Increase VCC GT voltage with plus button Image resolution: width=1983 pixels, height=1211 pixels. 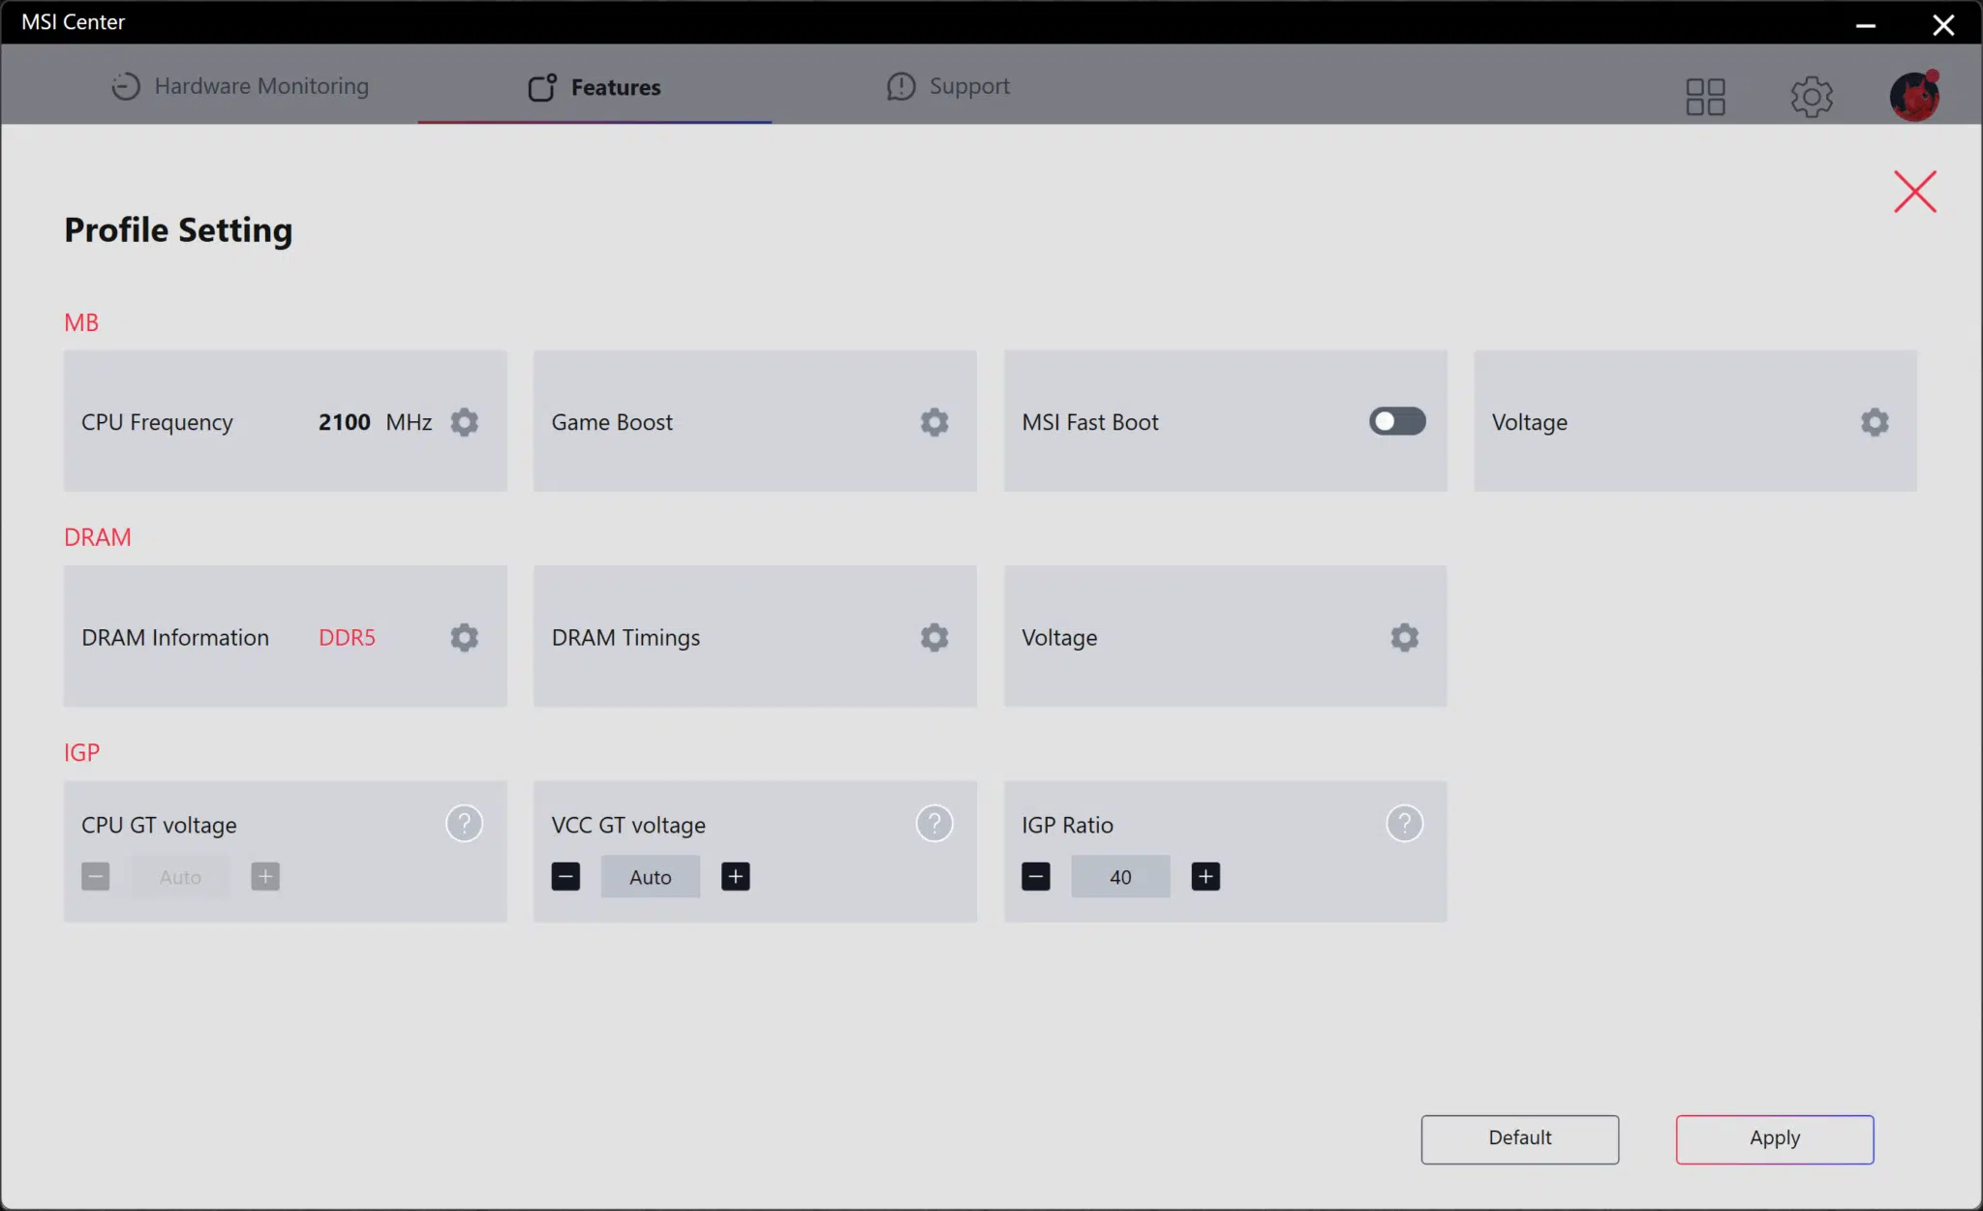click(736, 877)
